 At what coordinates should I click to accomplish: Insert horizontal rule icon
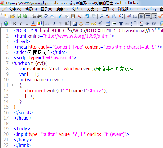tap(87, 24)
